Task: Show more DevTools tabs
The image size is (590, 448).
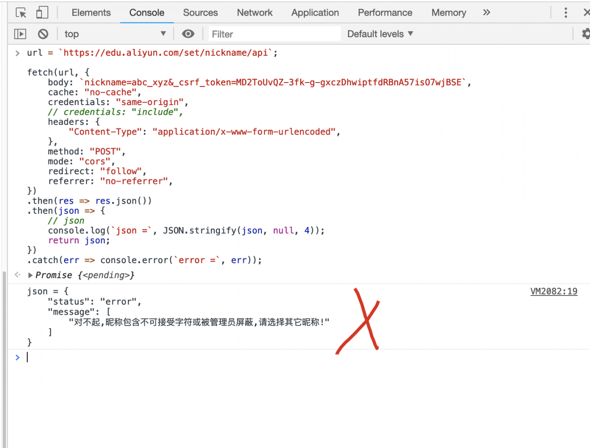Action: tap(486, 12)
